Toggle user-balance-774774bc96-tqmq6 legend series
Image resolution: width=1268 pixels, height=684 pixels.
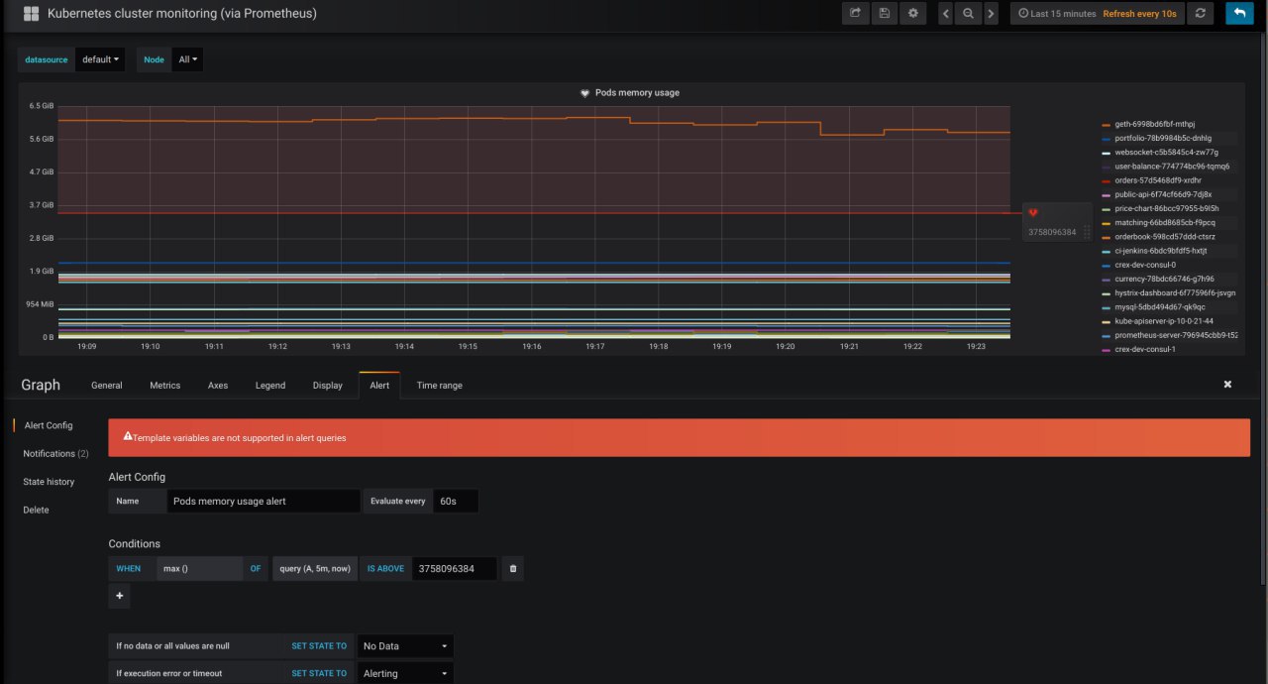[1172, 167]
